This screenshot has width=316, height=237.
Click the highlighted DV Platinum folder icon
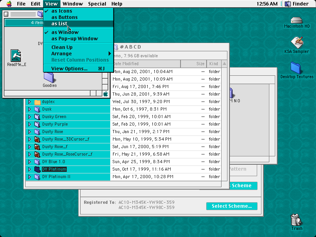(x=37, y=169)
